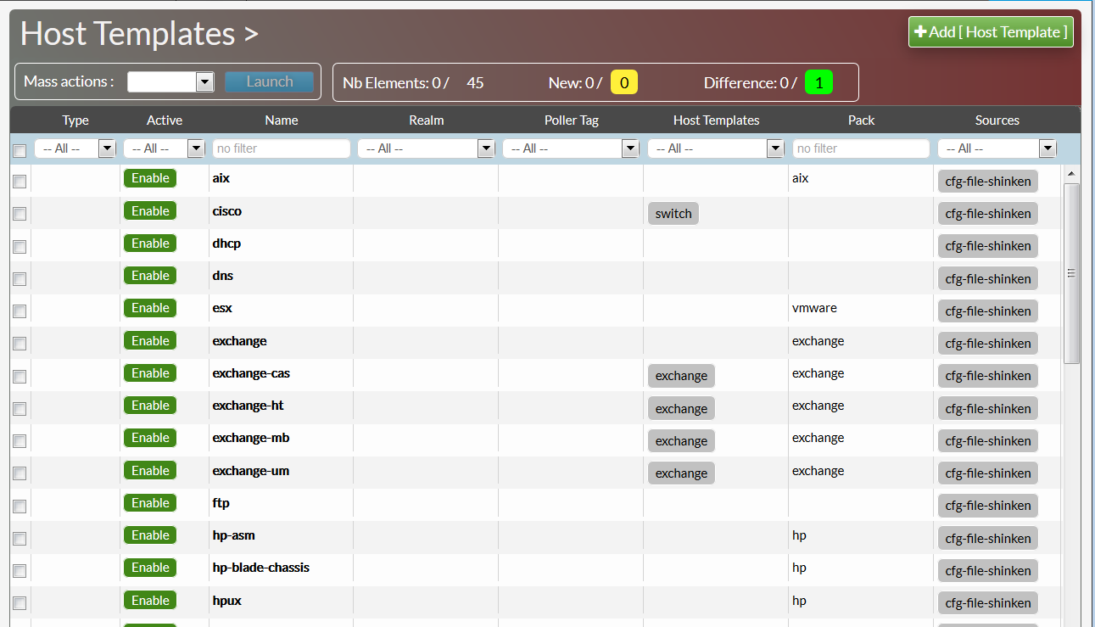Click the green Difference count badge
The image size is (1095, 627).
click(x=818, y=82)
